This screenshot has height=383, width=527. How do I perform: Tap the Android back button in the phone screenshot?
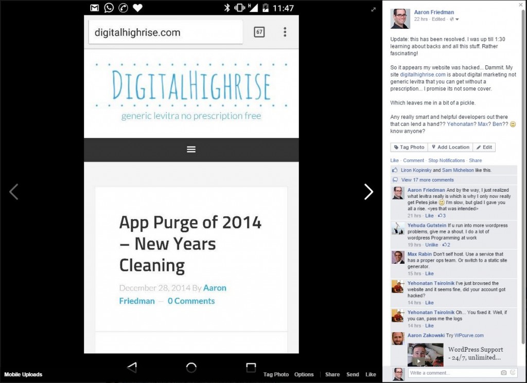[132, 367]
